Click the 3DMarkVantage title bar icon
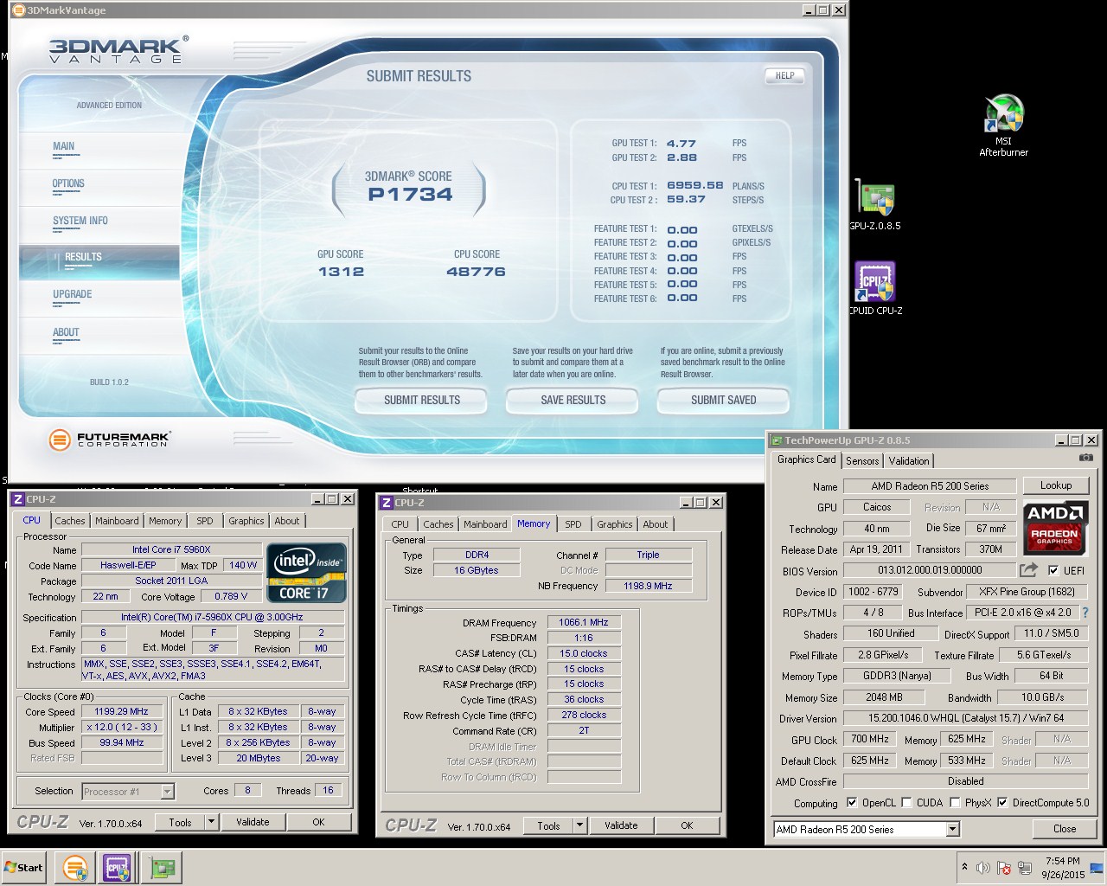The width and height of the screenshot is (1107, 886). [x=18, y=10]
